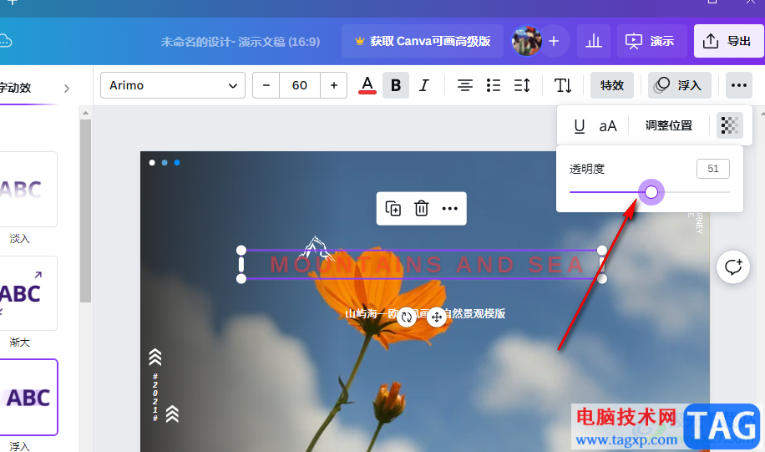Toggle the transparency checkerboard icon

click(x=729, y=125)
